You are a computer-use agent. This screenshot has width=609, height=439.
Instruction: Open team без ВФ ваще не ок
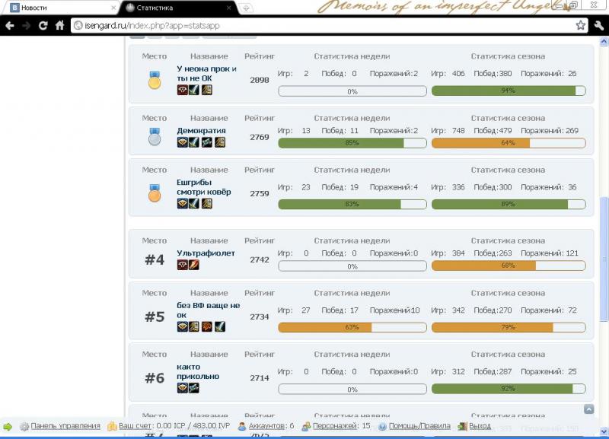208,310
